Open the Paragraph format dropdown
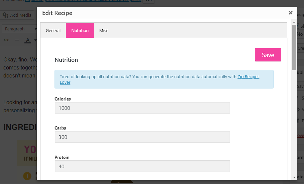This screenshot has height=184, width=304. pos(19,29)
